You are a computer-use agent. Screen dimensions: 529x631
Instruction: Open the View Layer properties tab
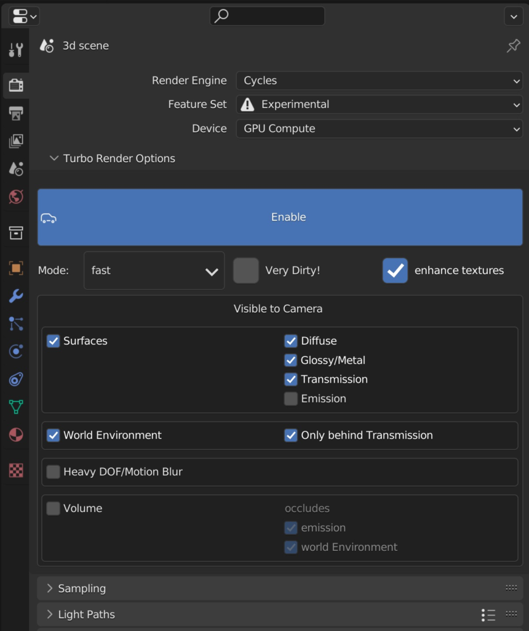15,141
